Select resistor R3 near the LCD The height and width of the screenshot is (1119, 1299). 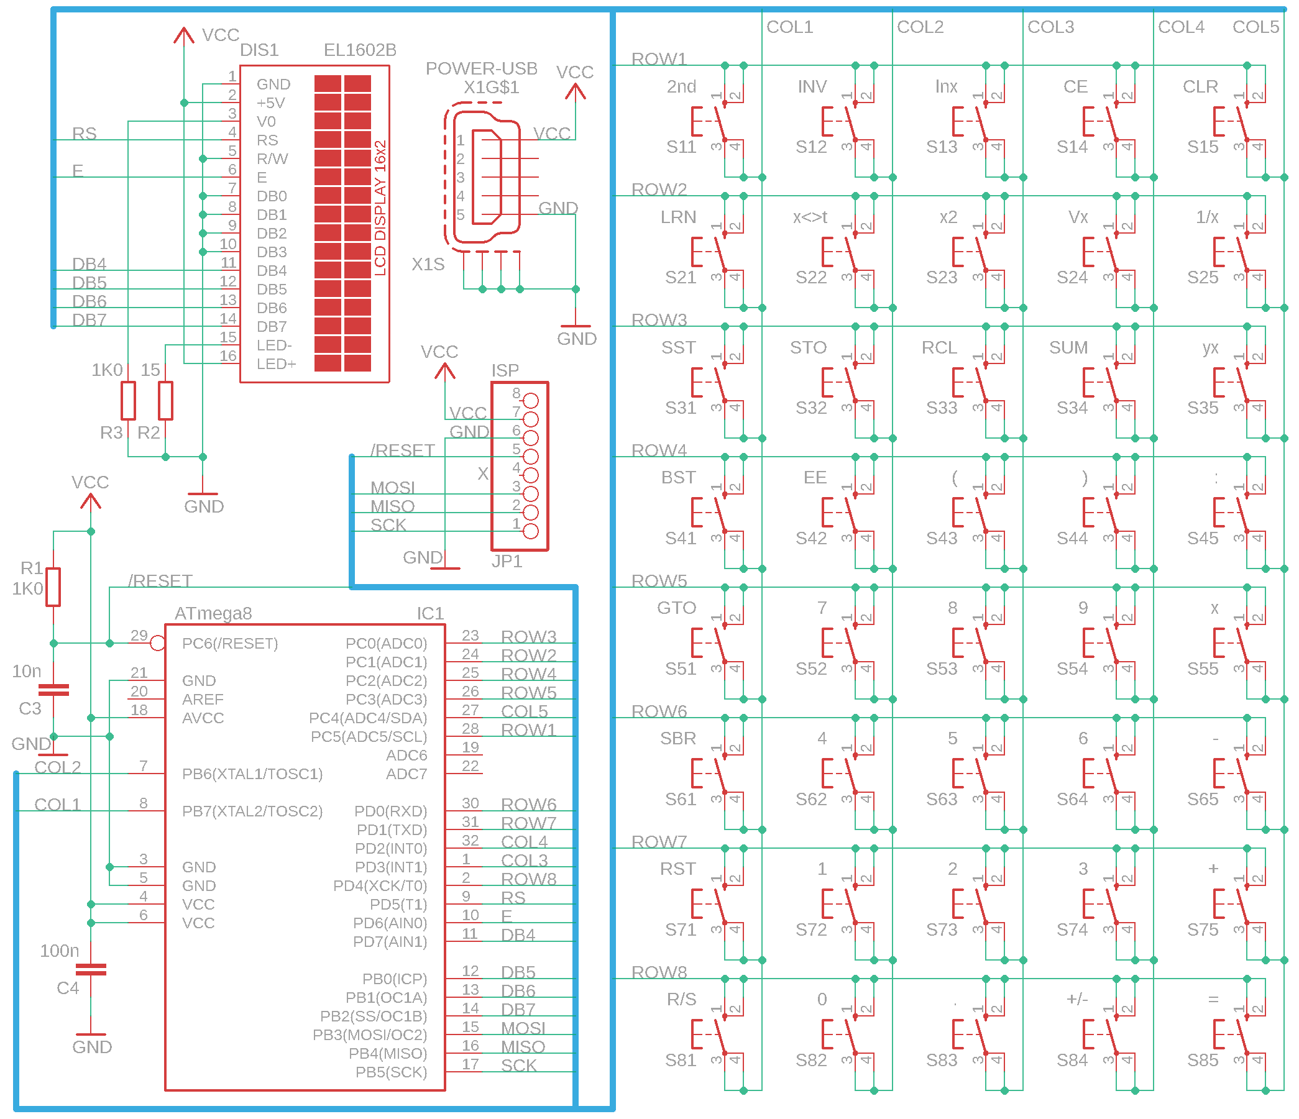[129, 402]
